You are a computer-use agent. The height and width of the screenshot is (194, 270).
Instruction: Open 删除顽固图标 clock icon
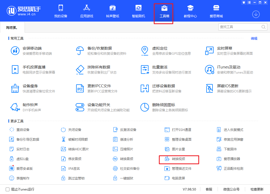tap(145, 107)
